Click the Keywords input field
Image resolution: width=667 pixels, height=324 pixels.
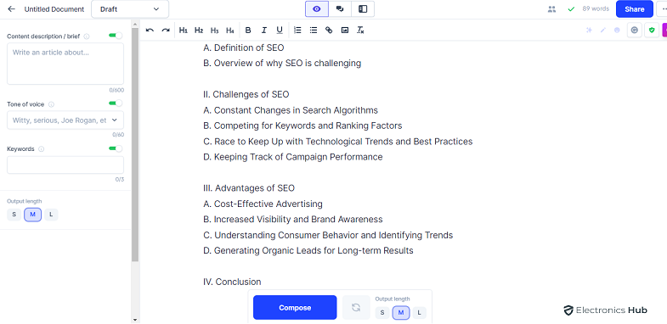point(65,165)
